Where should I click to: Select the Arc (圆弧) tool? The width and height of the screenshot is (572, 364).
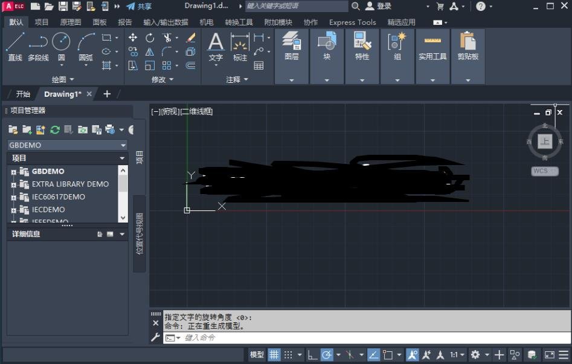tap(86, 47)
